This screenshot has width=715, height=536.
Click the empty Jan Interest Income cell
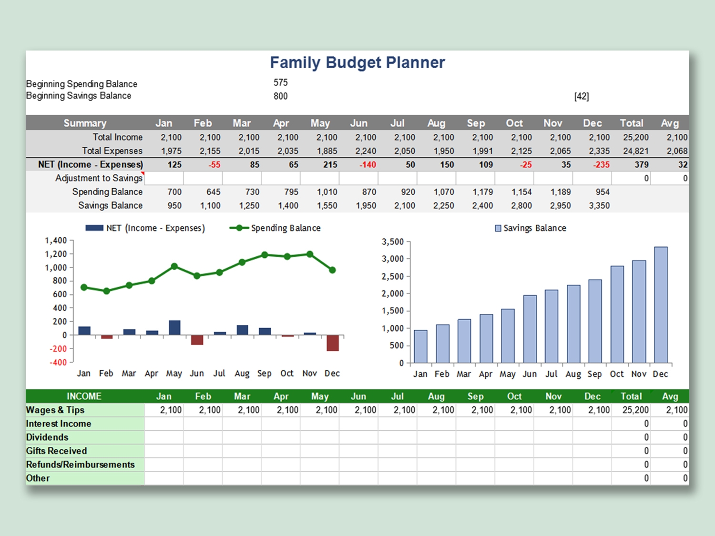(164, 424)
